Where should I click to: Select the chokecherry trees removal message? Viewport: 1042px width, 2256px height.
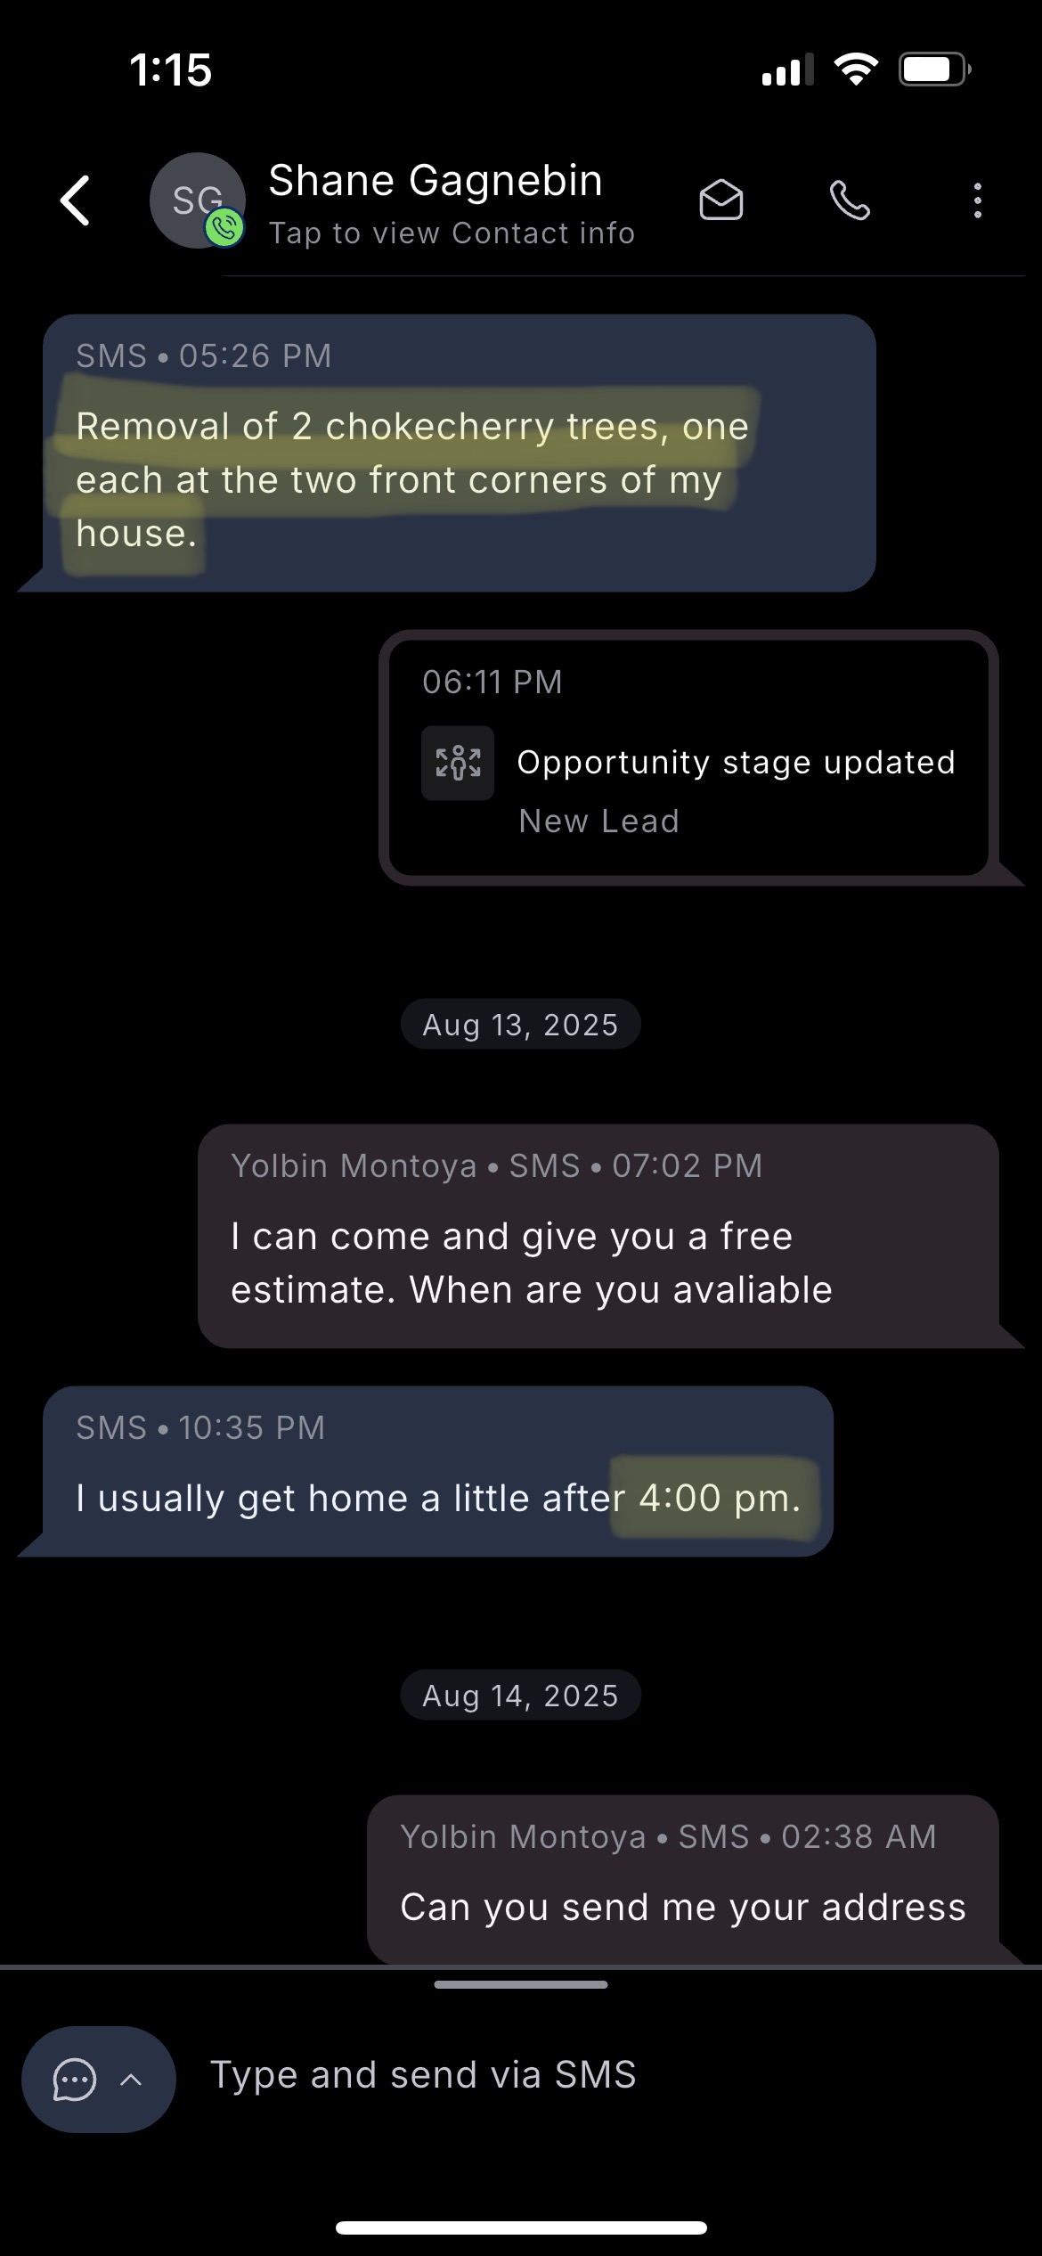[460, 453]
